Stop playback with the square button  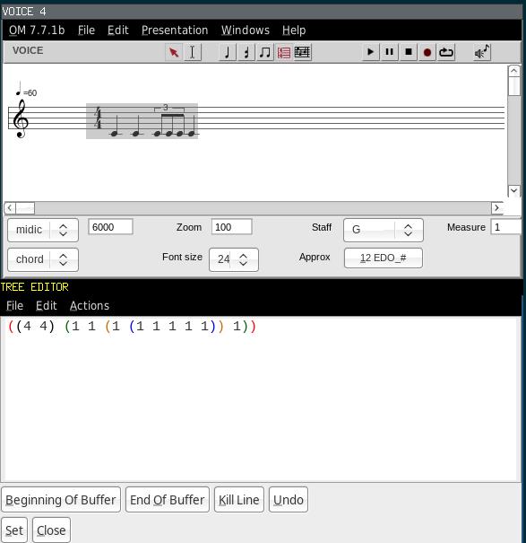409,52
